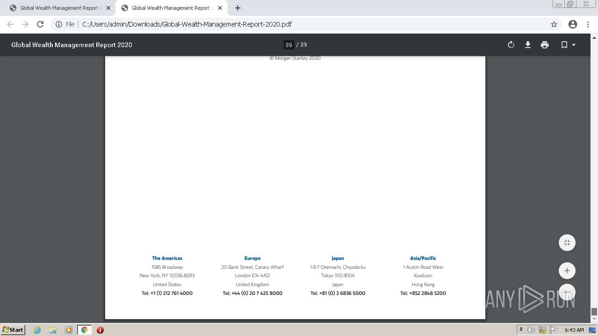Click 1 Austin Road West text

(x=423, y=267)
